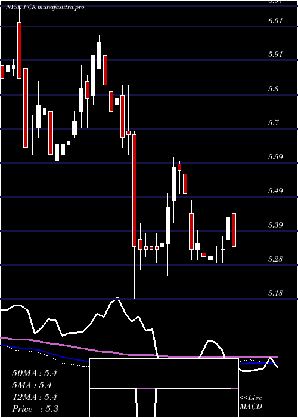Click the 5MA : 5.4 value
This screenshot has height=418, width=298.
(32, 385)
